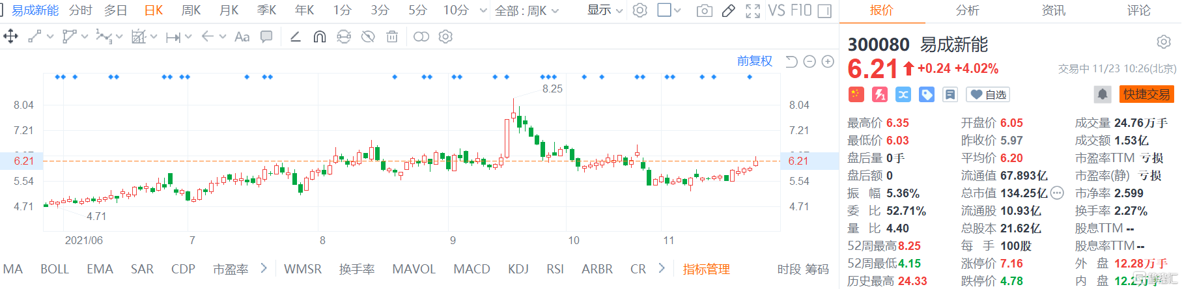This screenshot has width=1182, height=289.
Task: Expand arrow tool options dropdown
Action: [223, 37]
